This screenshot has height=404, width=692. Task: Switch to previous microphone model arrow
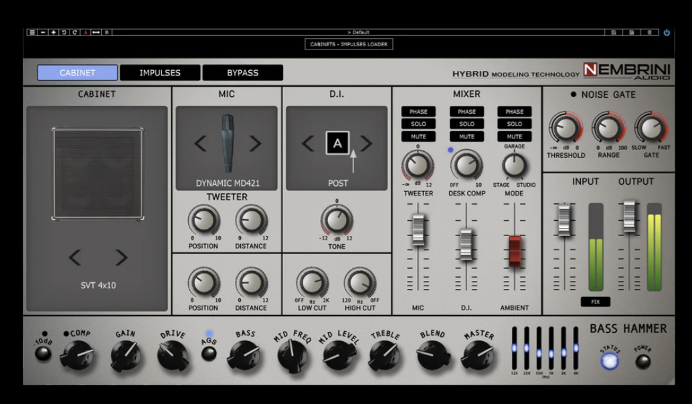pyautogui.click(x=200, y=143)
